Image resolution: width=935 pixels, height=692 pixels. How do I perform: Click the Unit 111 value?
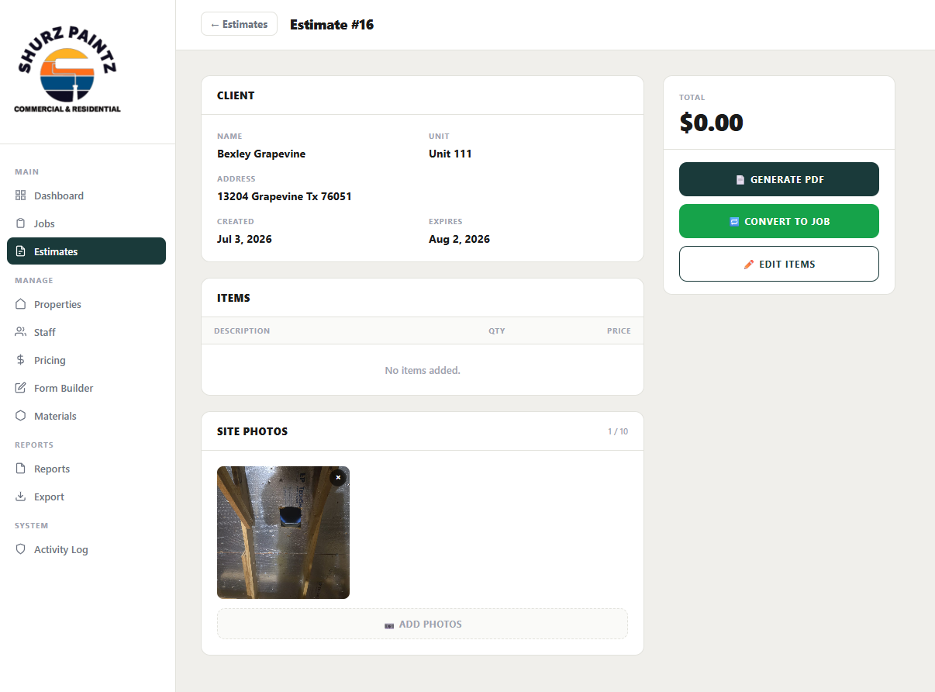450,154
